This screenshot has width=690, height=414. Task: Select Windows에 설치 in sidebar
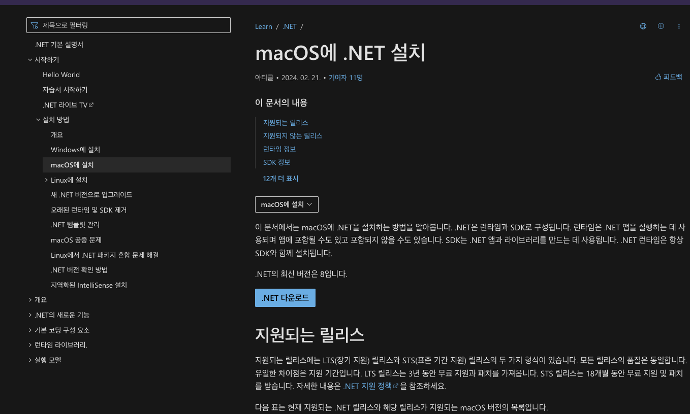pos(75,150)
